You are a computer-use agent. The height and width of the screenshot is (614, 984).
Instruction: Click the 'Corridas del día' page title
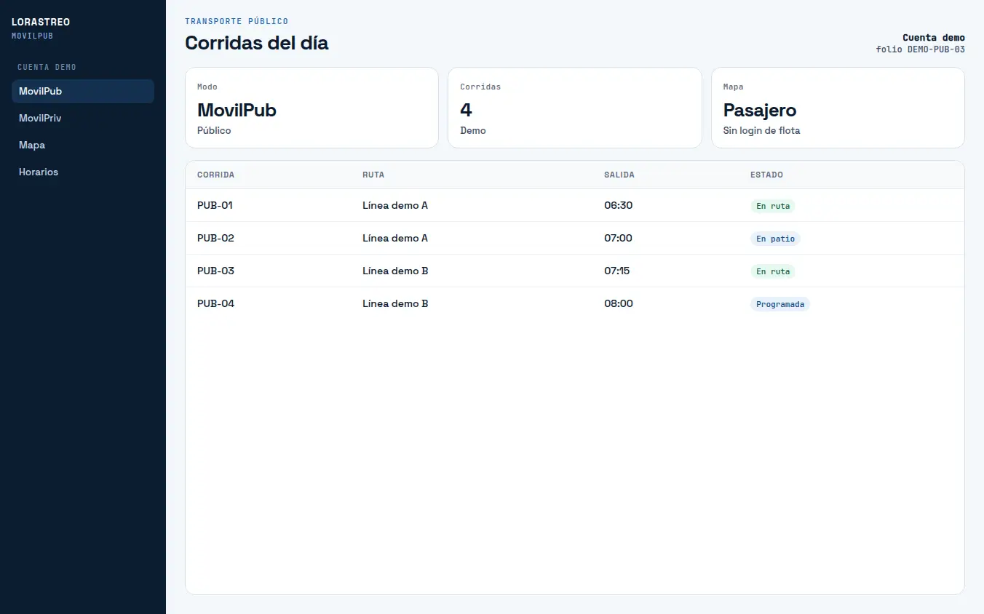click(x=257, y=43)
